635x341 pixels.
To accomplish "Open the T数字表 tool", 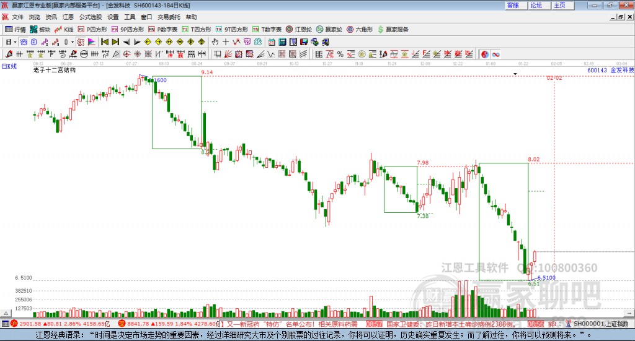I will tap(267, 30).
